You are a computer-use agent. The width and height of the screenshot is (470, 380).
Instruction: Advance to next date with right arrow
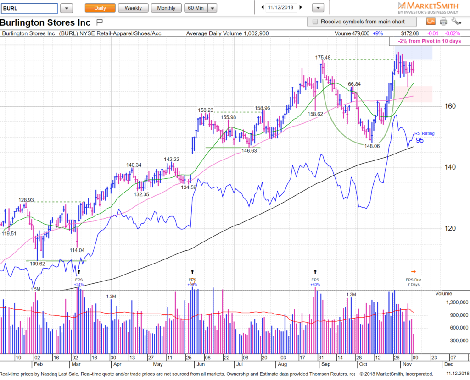pos(301,7)
